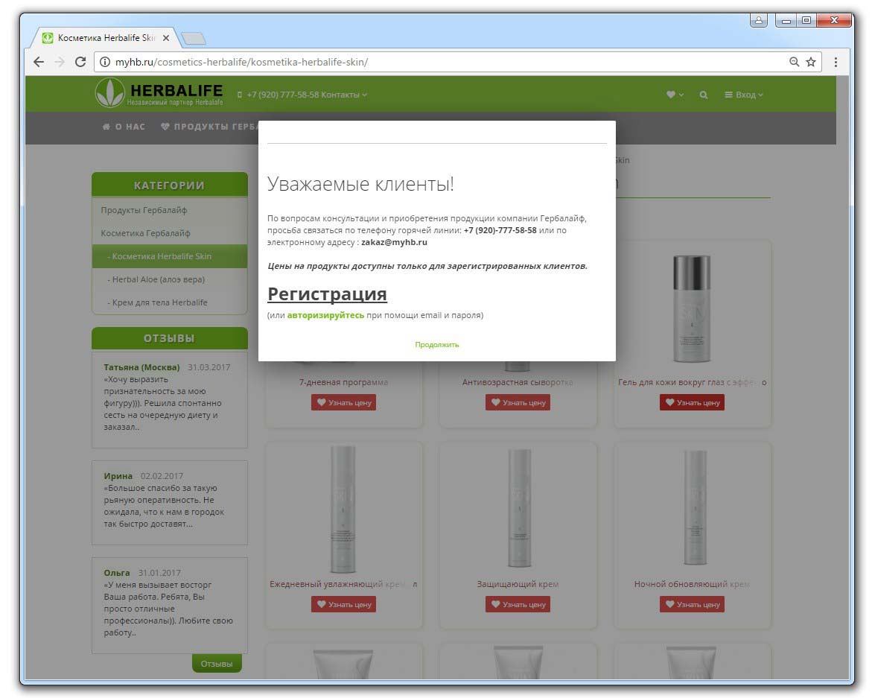
Task: Maximize the Chrome window
Action: [x=806, y=21]
